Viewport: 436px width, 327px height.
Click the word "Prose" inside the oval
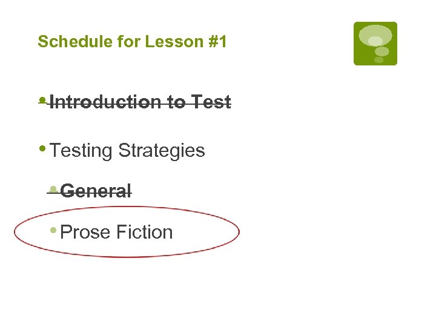coord(86,233)
